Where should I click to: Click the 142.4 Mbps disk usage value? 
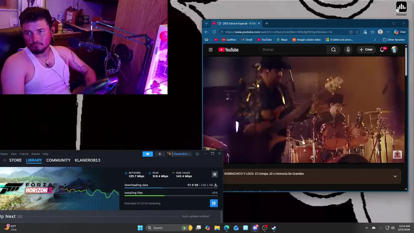(x=184, y=176)
